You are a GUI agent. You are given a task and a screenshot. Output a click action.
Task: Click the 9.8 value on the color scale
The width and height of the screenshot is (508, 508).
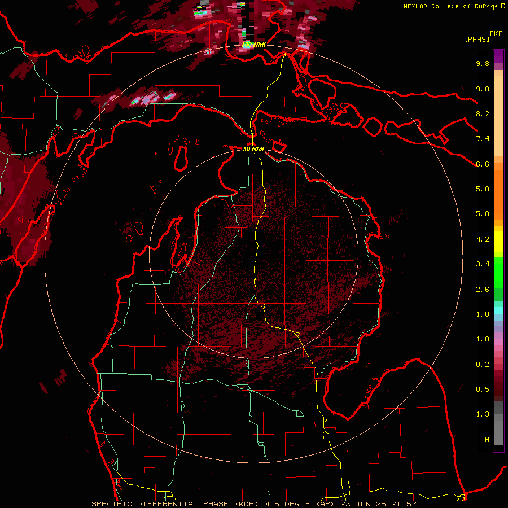[483, 63]
